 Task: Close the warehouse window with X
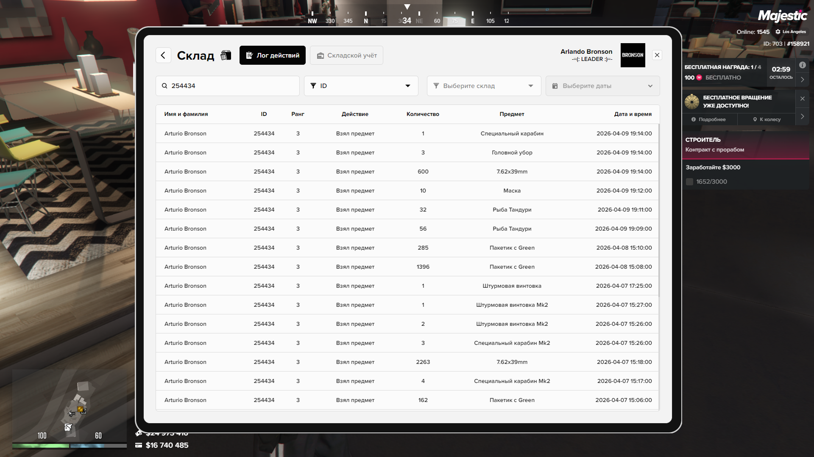pyautogui.click(x=657, y=55)
